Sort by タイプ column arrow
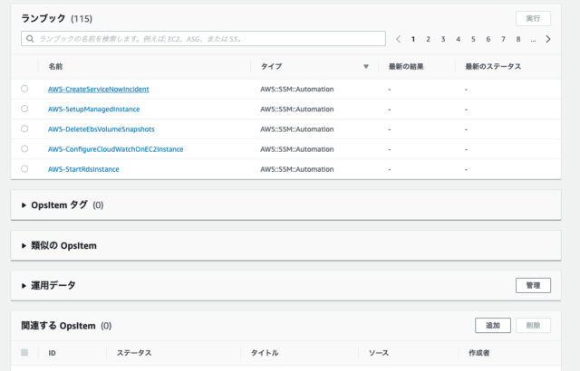The width and height of the screenshot is (580, 371). click(x=366, y=67)
